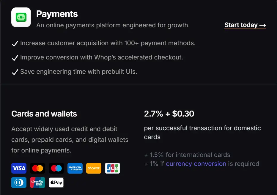Click the Apple Pay logo
Viewport: 277px width, 195px height.
(x=56, y=183)
